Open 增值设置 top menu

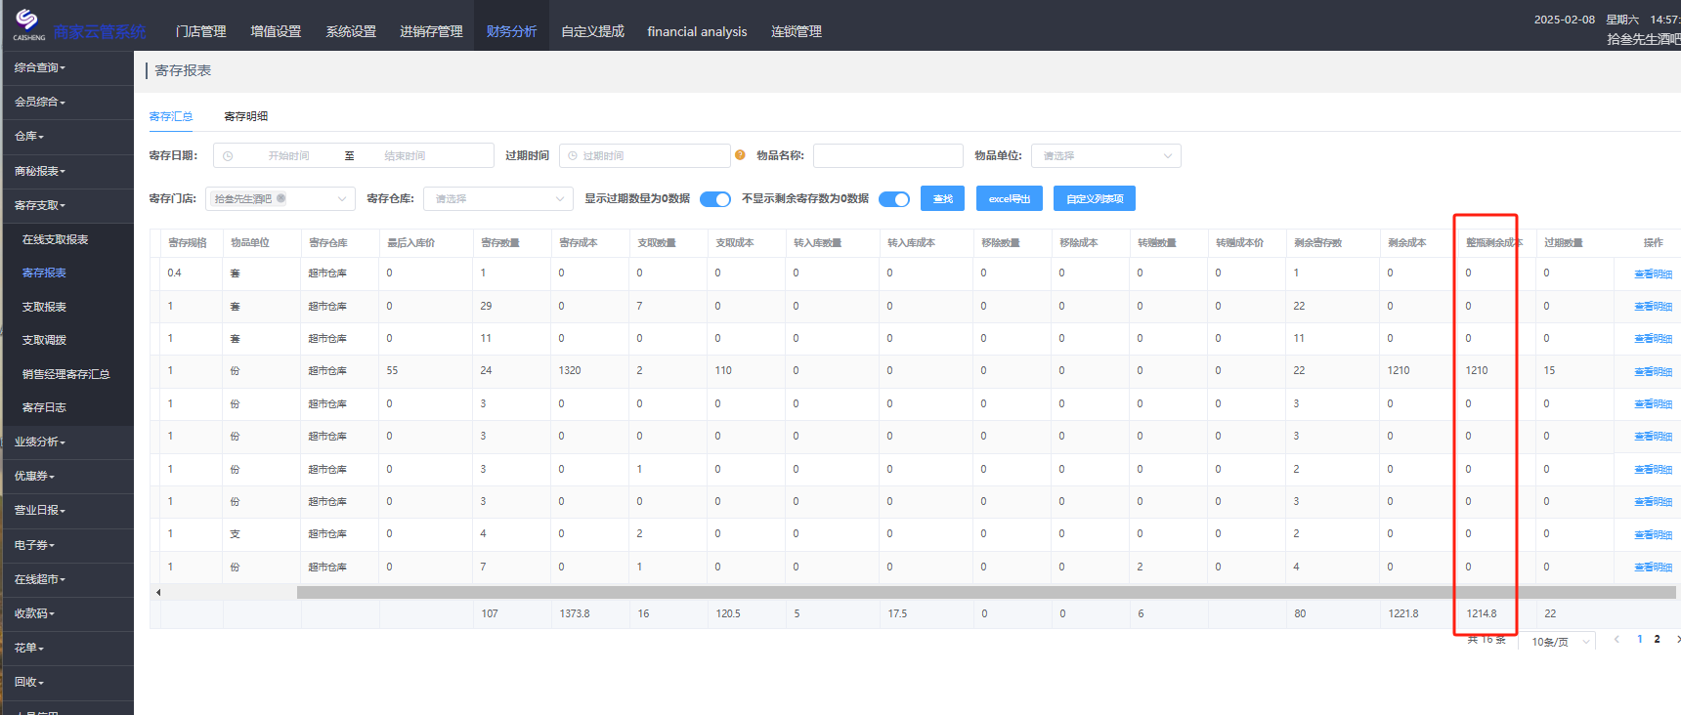[276, 31]
